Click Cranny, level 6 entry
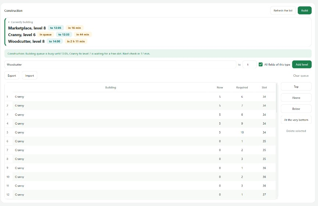 [x=22, y=35]
